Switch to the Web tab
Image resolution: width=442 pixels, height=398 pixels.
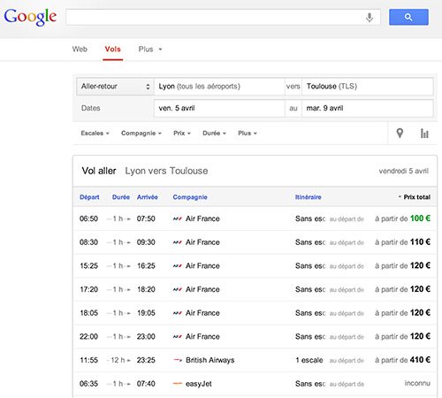(80, 50)
